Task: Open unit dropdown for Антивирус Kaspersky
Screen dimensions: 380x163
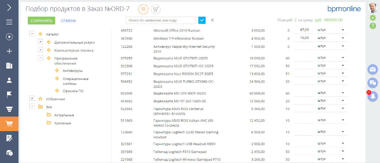Action: point(343,46)
